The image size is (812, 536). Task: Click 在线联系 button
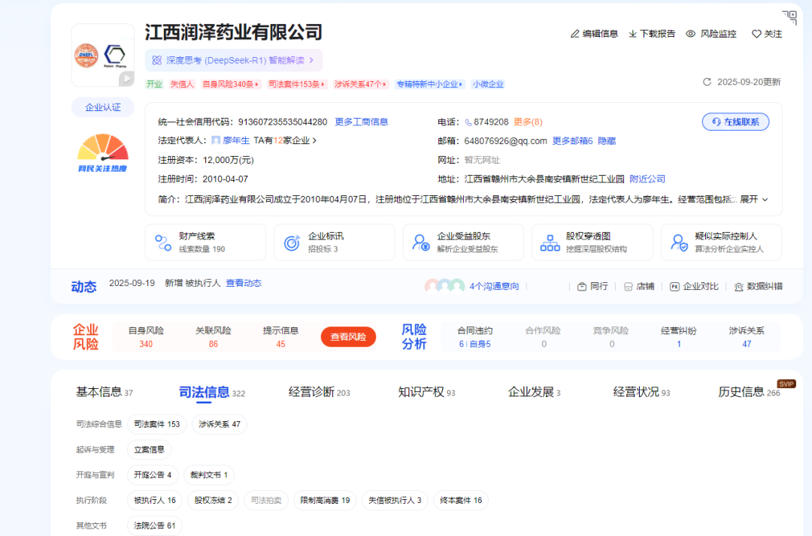point(735,122)
